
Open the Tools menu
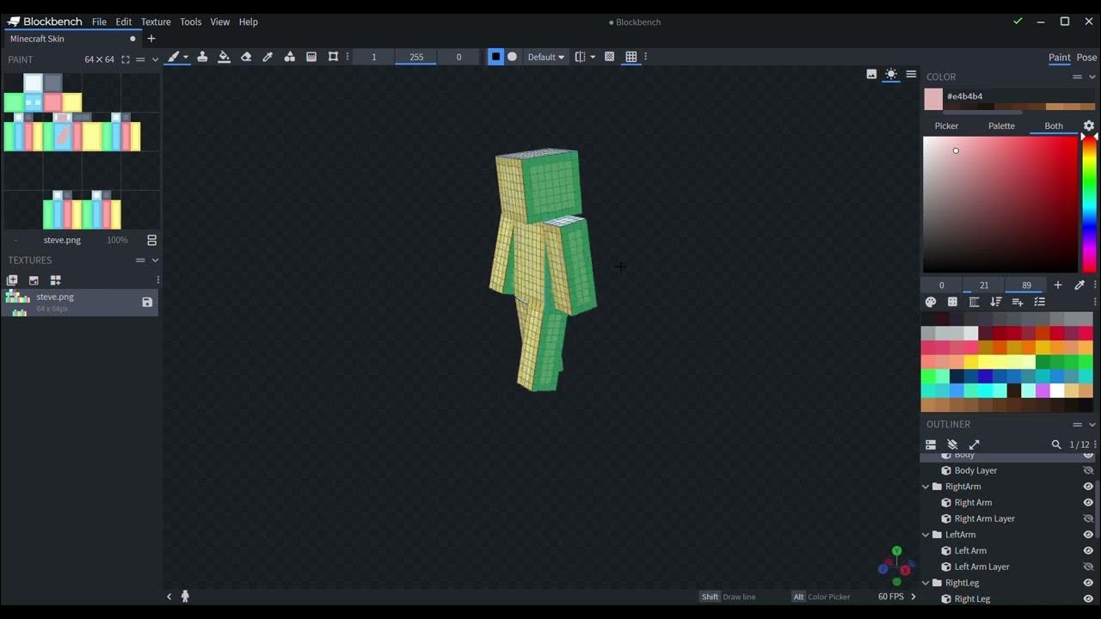tap(191, 21)
